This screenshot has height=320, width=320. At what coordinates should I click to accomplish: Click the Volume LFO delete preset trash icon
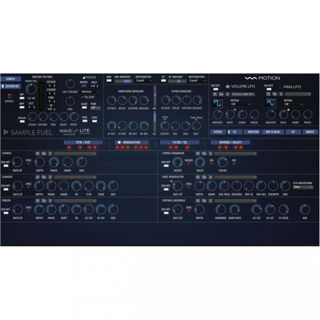click(228, 94)
